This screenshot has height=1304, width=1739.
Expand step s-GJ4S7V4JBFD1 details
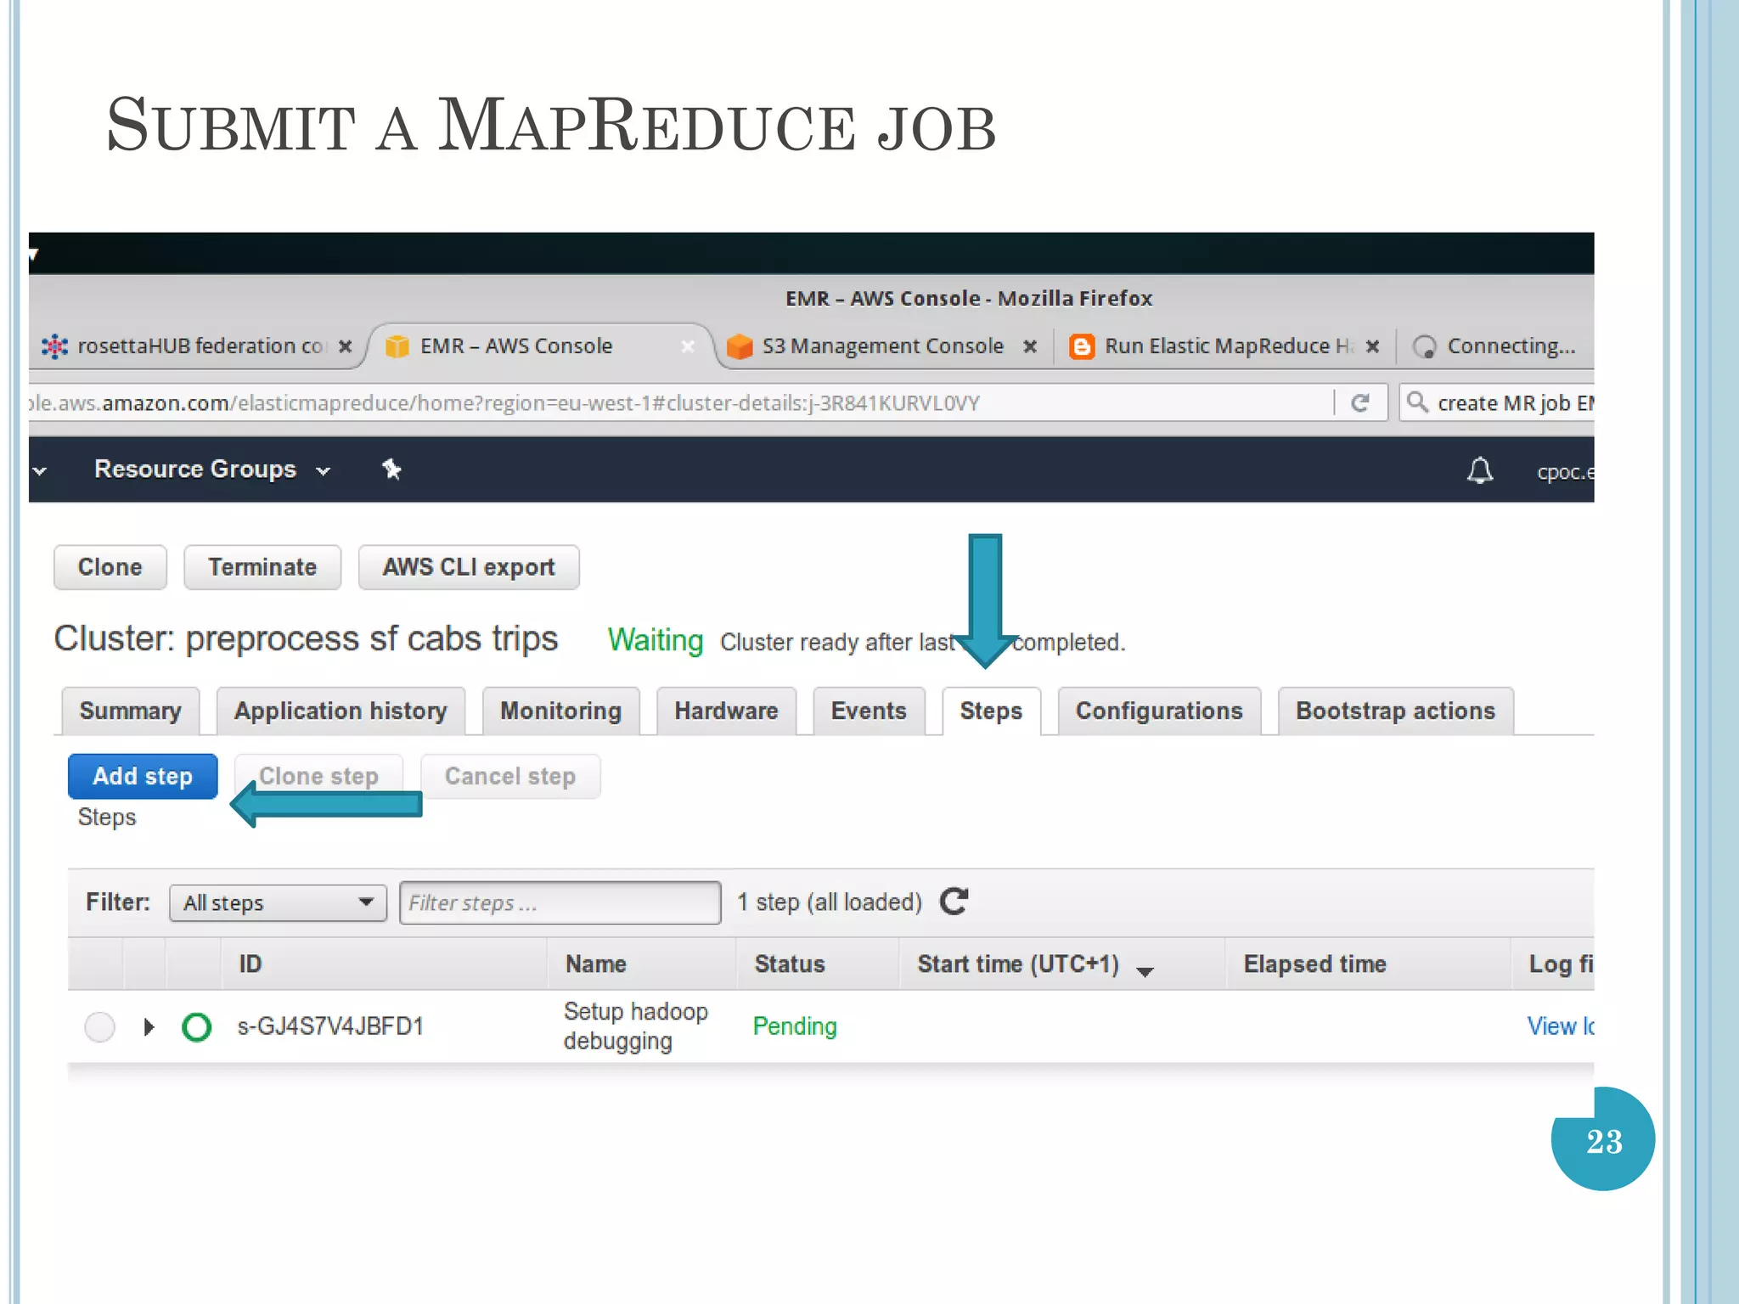[149, 1026]
